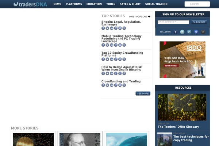Share Mobile Trading Technology story on Facebook
The image size is (219, 146).
coord(103,45)
